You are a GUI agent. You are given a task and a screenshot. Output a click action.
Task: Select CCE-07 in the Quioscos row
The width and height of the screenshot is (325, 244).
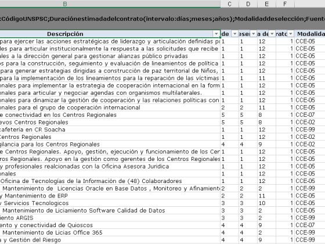(x=310, y=225)
